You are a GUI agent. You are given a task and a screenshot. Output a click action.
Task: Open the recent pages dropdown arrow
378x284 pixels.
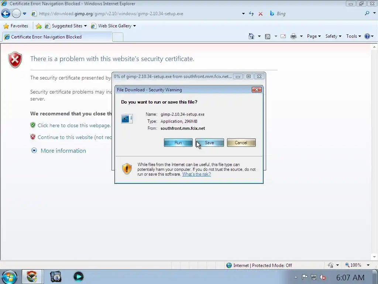pos(25,14)
